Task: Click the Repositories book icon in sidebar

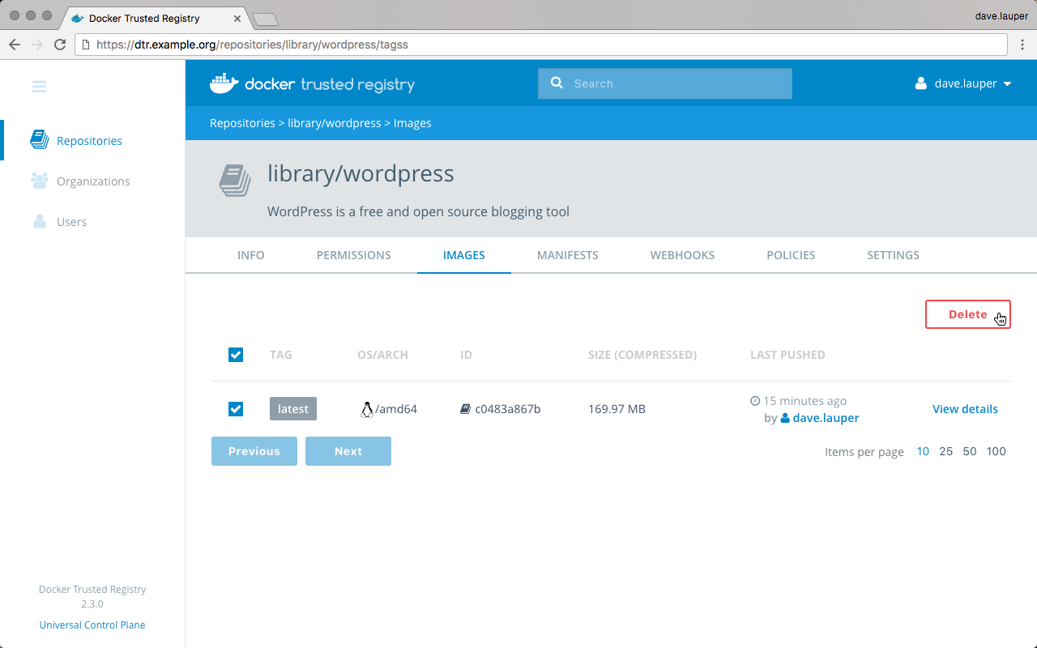Action: click(x=39, y=140)
